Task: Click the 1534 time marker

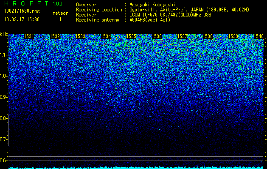Action: point(106,36)
